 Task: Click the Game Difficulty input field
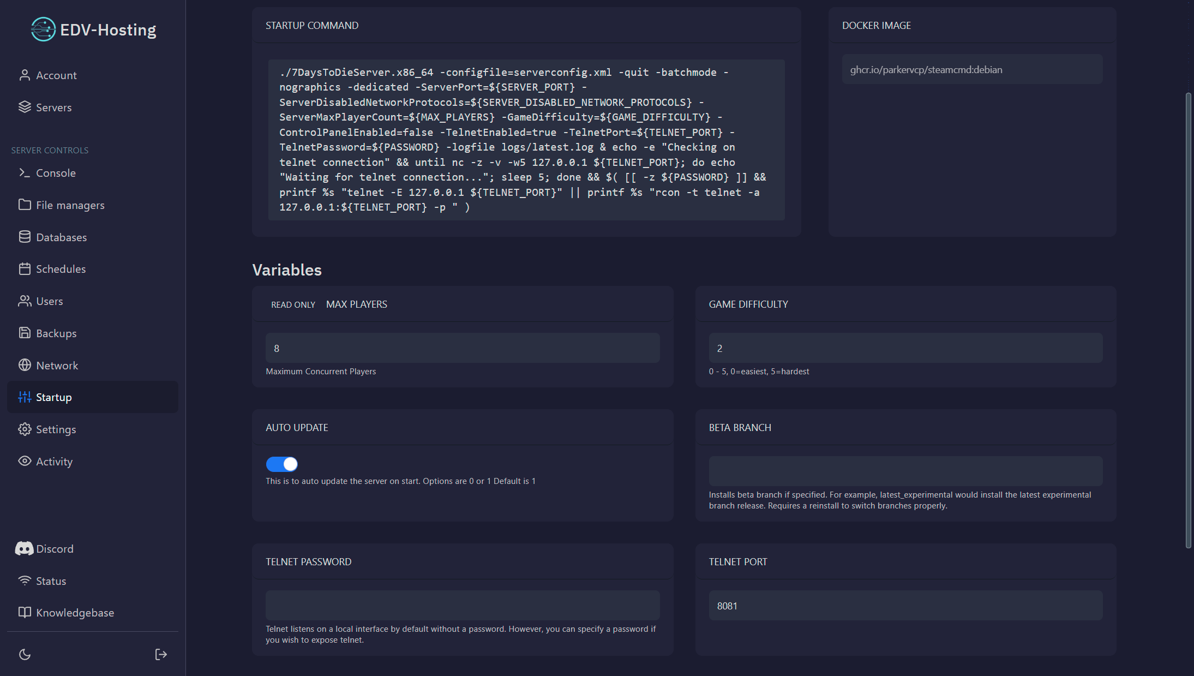[x=905, y=348]
